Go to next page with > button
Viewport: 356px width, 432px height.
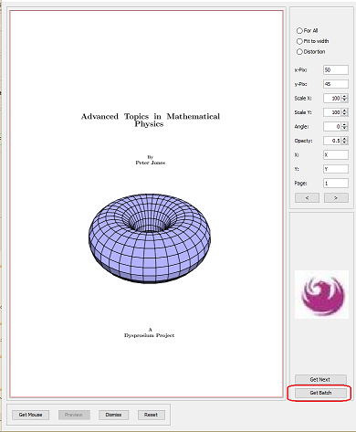pos(336,198)
